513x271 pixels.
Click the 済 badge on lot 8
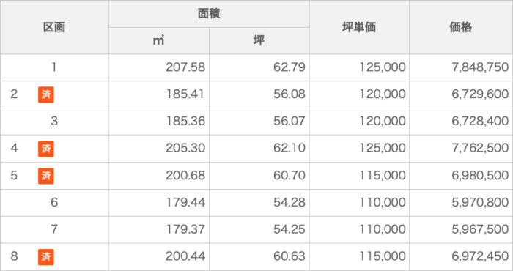coord(45,257)
